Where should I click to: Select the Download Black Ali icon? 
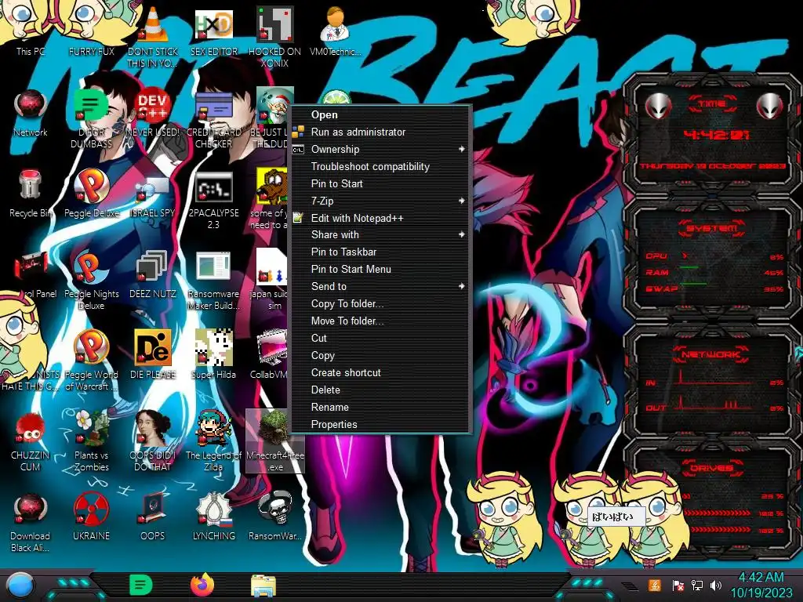(x=31, y=523)
